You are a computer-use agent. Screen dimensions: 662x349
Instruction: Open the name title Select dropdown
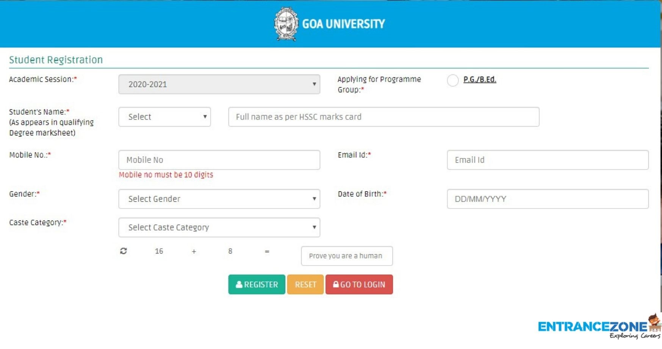(164, 117)
